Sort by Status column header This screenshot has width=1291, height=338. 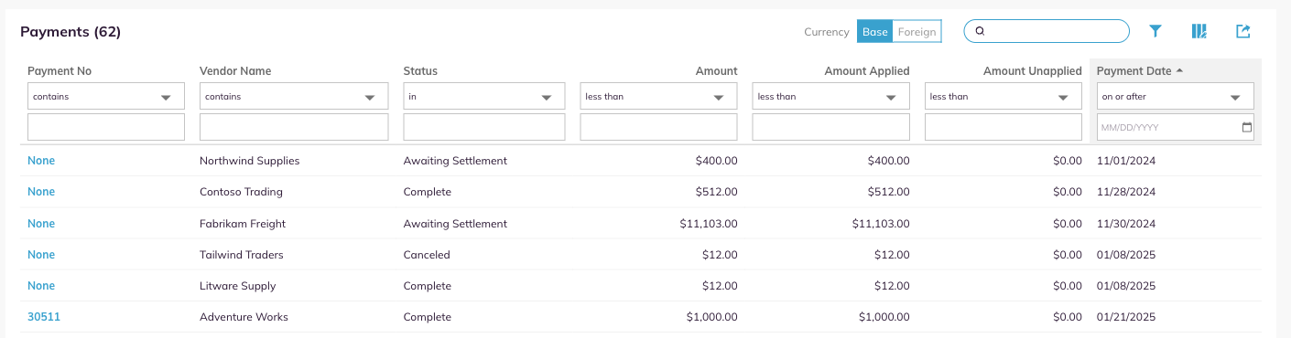[420, 71]
